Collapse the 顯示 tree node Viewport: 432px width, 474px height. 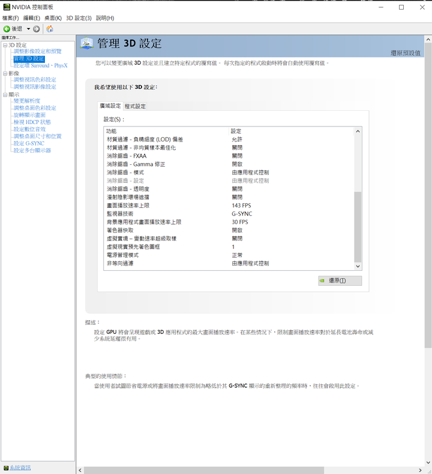click(5, 95)
